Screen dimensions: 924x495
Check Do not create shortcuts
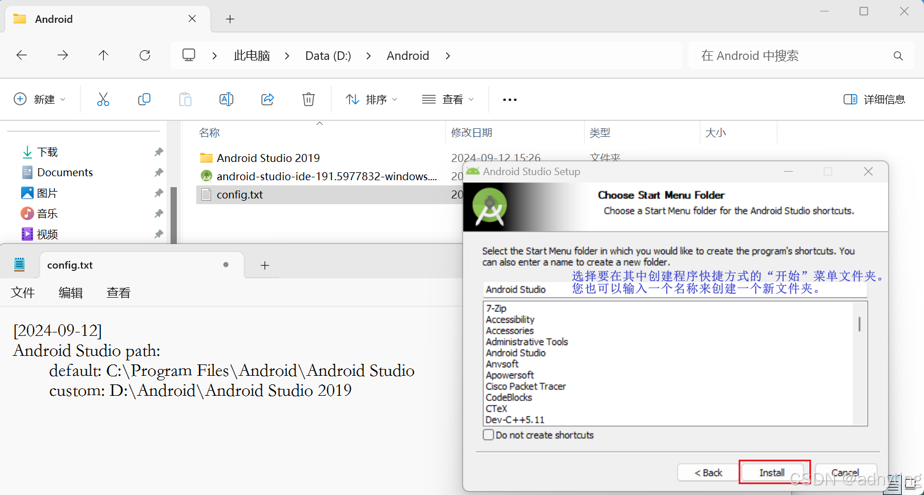point(488,435)
